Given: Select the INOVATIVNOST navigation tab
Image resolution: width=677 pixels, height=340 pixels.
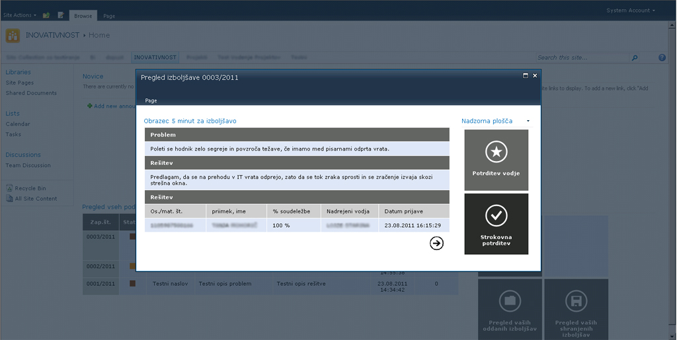Looking at the screenshot, I should tap(155, 58).
